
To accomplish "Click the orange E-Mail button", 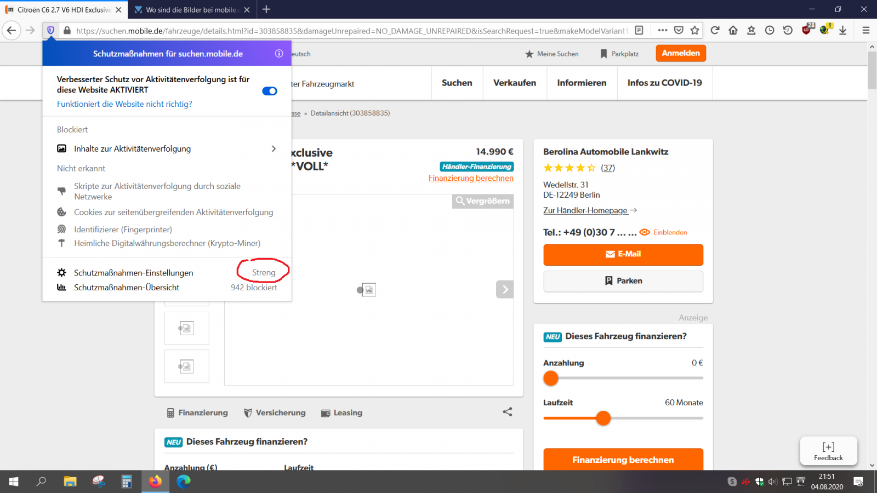I will point(623,254).
